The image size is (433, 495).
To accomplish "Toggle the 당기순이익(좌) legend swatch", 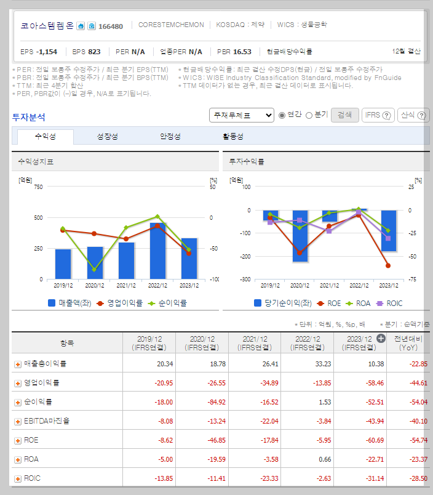I will pos(258,304).
